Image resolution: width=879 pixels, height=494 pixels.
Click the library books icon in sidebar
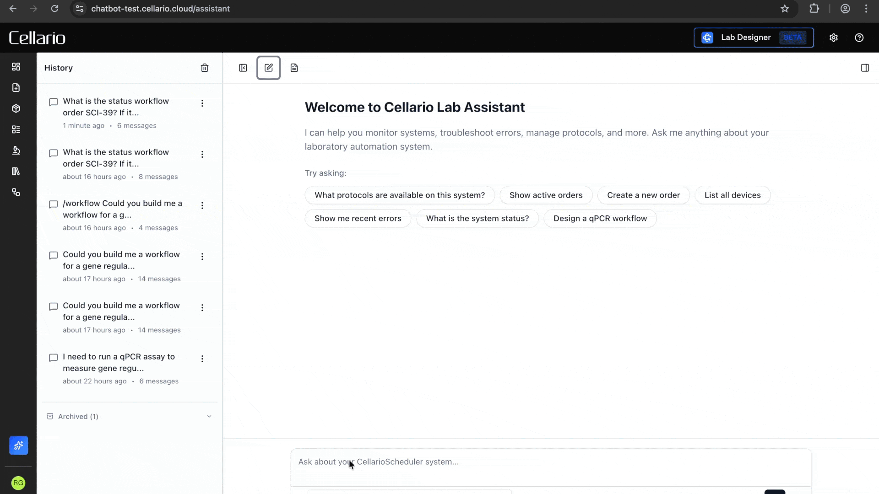(x=16, y=171)
